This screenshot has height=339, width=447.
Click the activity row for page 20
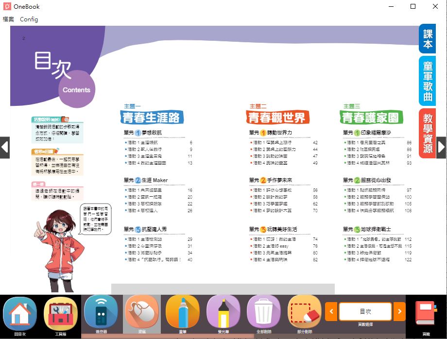(x=158, y=197)
